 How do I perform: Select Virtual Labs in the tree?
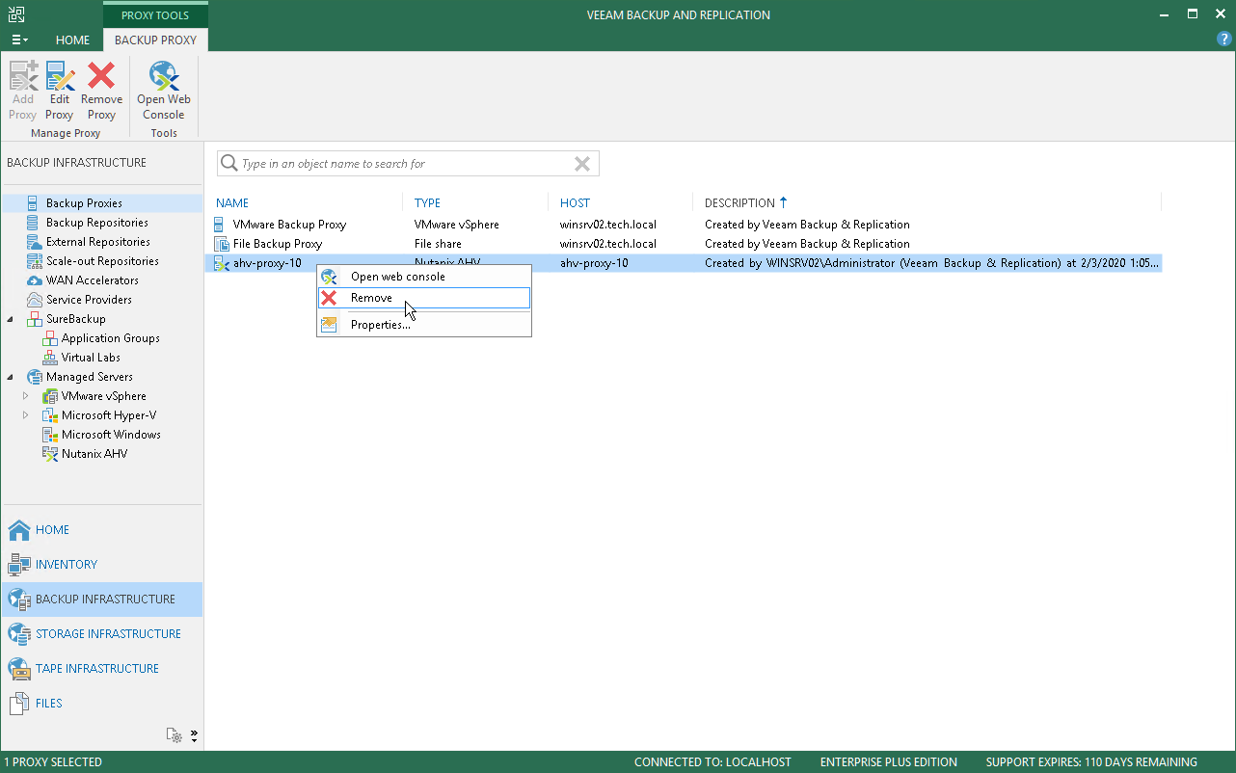91,358
